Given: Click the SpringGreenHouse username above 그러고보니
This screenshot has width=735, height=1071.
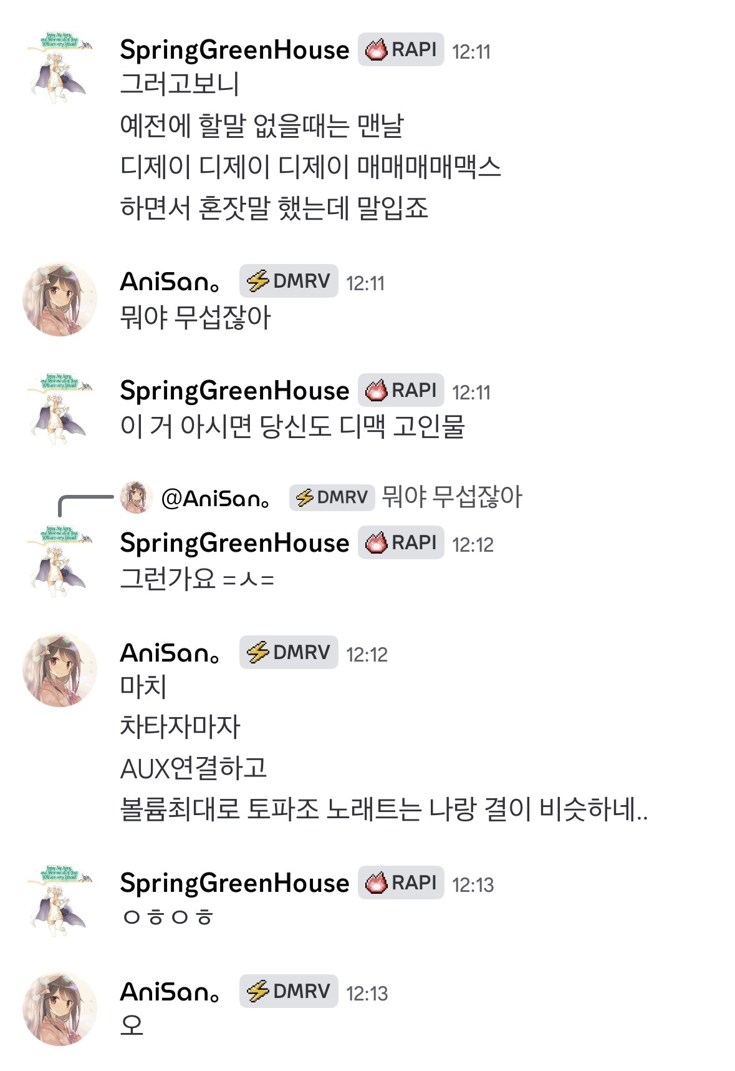Looking at the screenshot, I should click(x=234, y=50).
